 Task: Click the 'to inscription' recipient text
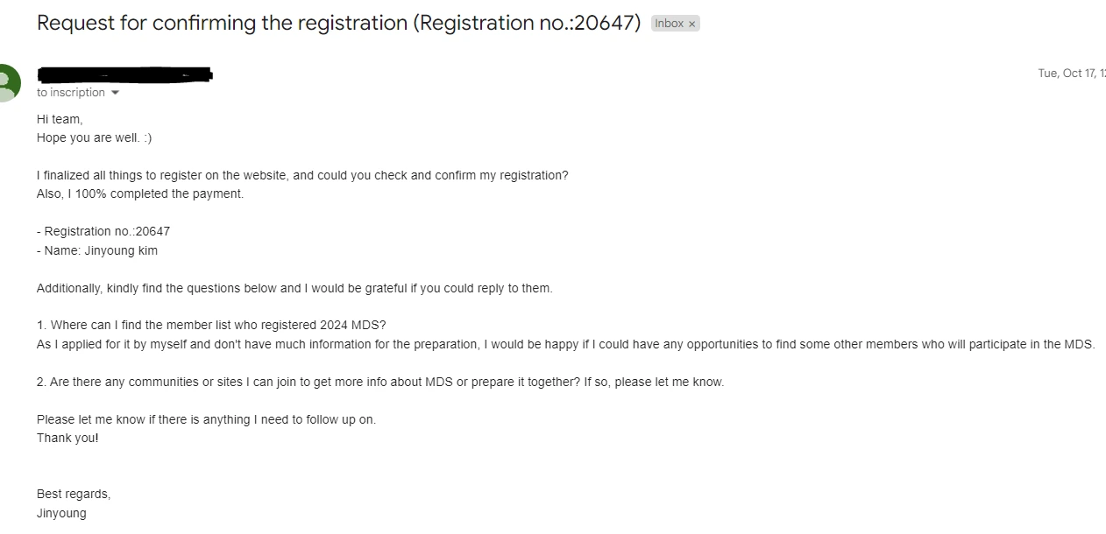pyautogui.click(x=71, y=93)
